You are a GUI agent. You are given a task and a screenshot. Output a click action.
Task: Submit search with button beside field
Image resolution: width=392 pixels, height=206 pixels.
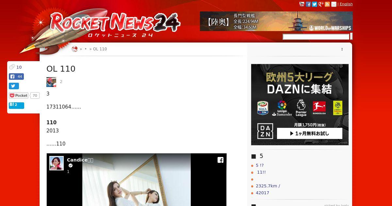[351, 37]
